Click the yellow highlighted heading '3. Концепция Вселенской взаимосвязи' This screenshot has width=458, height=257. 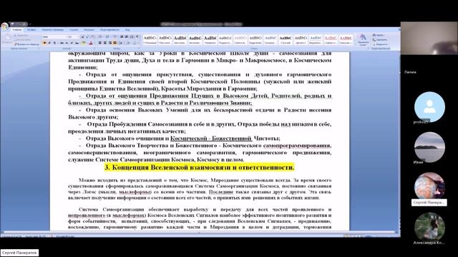[x=199, y=167]
